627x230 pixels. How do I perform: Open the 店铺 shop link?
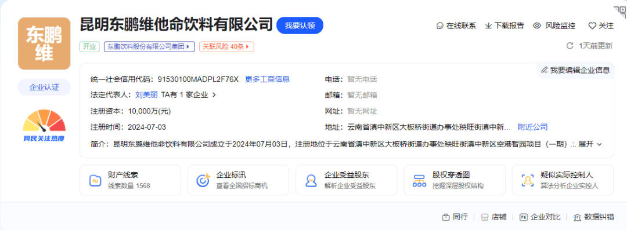point(499,217)
